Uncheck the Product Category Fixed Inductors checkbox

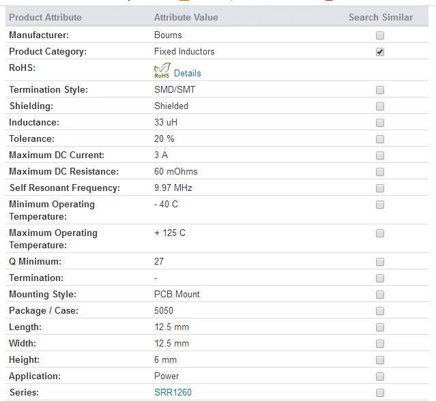pyautogui.click(x=380, y=52)
